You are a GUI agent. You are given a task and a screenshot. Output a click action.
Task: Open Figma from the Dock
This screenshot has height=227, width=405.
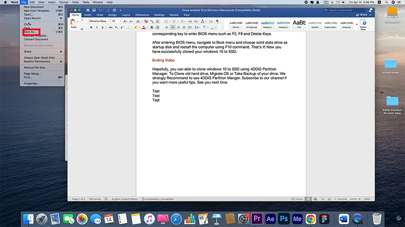pyautogui.click(x=324, y=219)
